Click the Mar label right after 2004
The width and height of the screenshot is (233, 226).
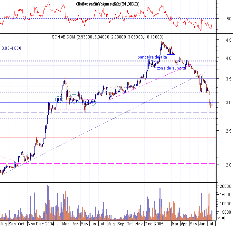(65, 224)
